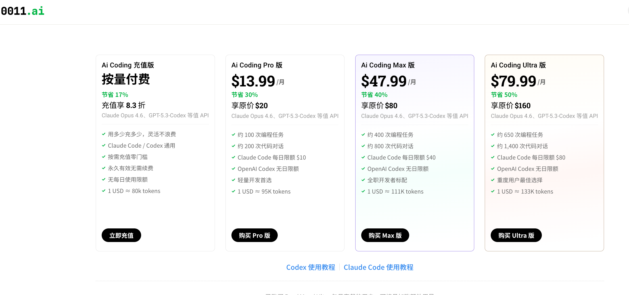Purchase Ultra via 购买 Ultra 版 button
Screen dimensions: 629x295
516,235
